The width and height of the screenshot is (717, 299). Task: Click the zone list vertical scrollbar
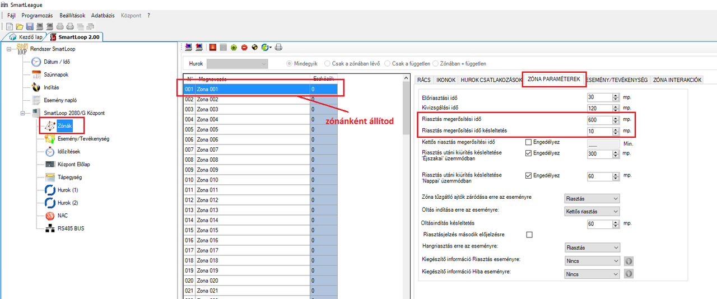[407, 187]
